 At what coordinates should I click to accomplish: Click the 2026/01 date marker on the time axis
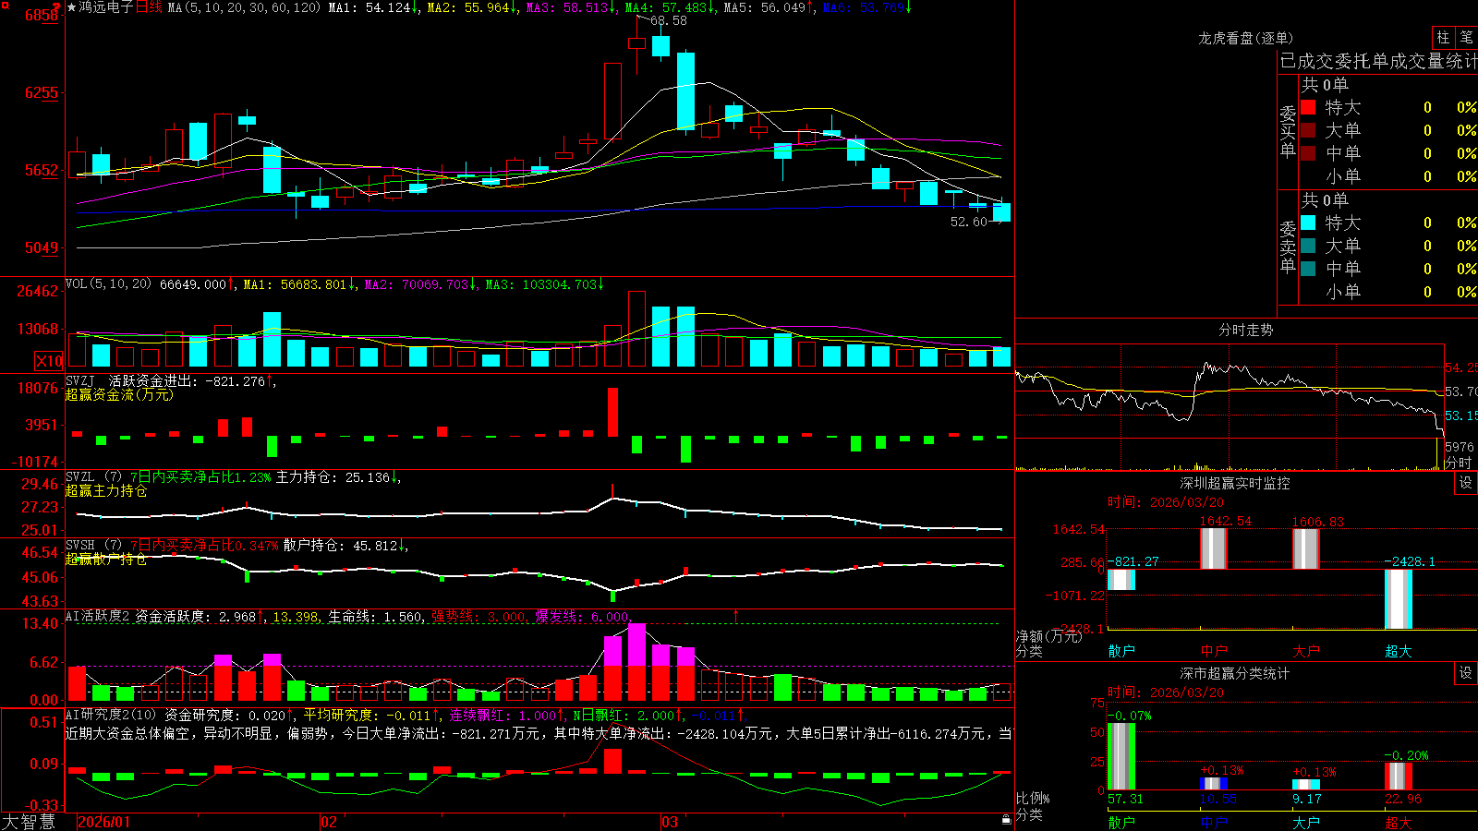[x=104, y=822]
